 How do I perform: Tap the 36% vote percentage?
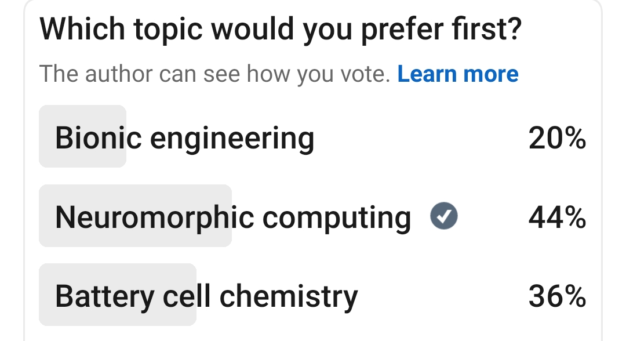click(x=557, y=297)
